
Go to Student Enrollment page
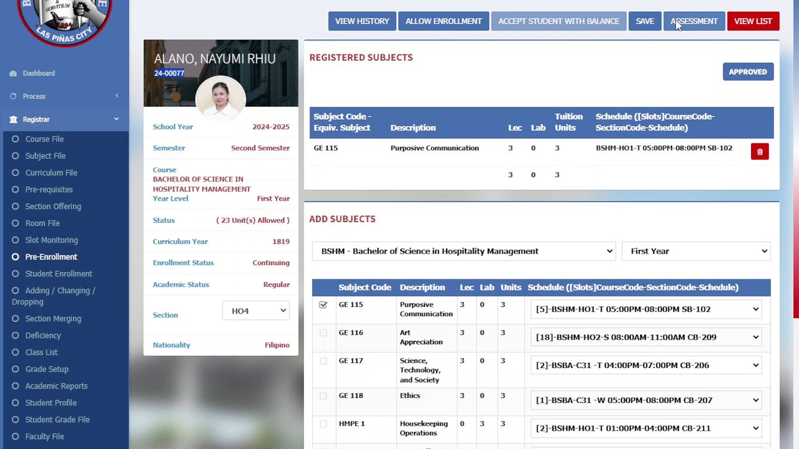tap(59, 274)
